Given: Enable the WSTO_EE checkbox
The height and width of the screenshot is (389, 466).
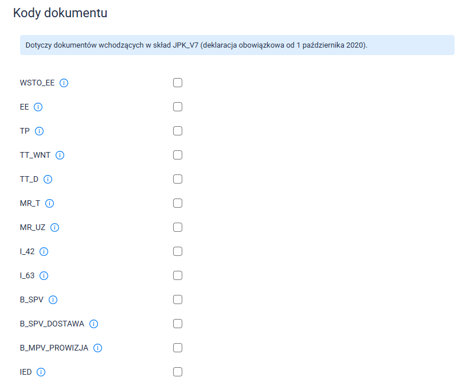Looking at the screenshot, I should pyautogui.click(x=178, y=83).
